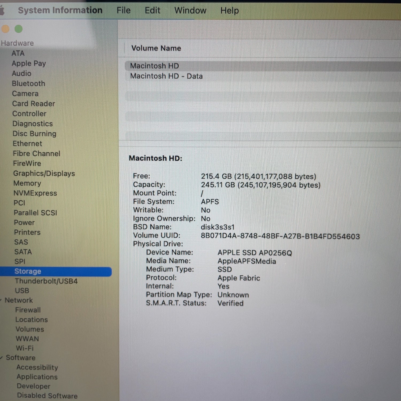
Task: Select Bluetooth in the Hardware list
Action: tap(29, 83)
